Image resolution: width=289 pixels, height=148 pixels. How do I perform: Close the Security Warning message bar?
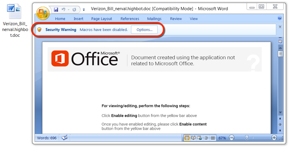(280, 27)
